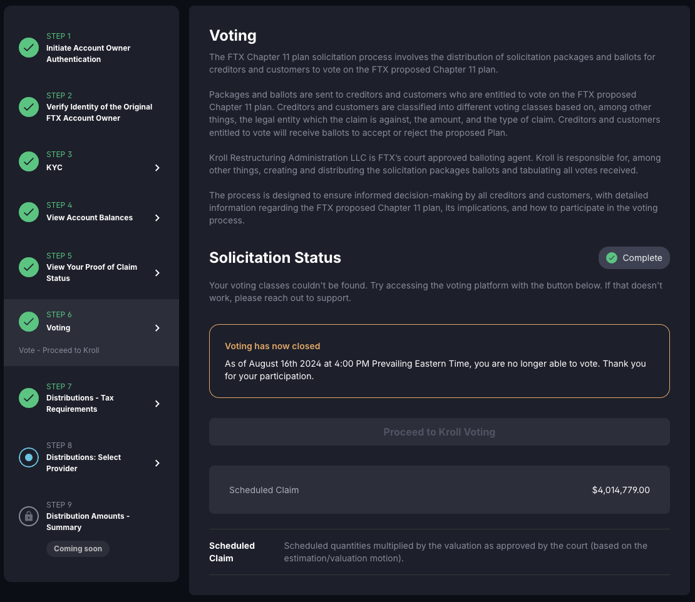Click the Coming soon badge
Image resolution: width=695 pixels, height=602 pixels.
[78, 549]
